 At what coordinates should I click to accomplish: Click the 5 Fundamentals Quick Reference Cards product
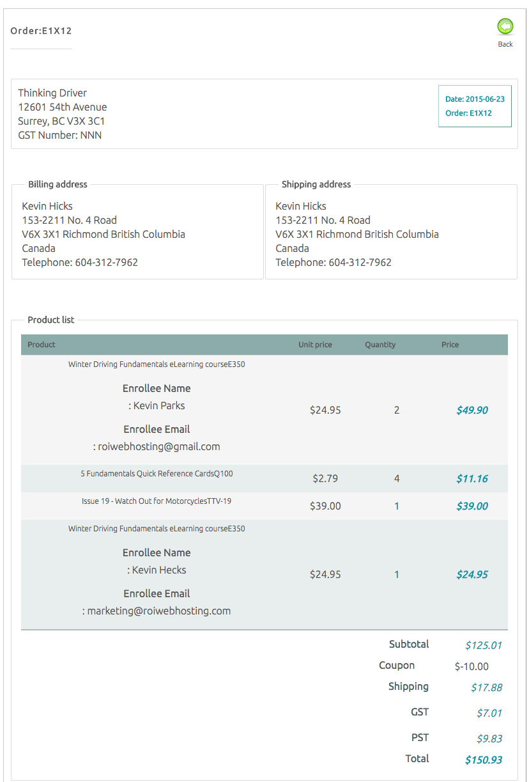click(157, 474)
